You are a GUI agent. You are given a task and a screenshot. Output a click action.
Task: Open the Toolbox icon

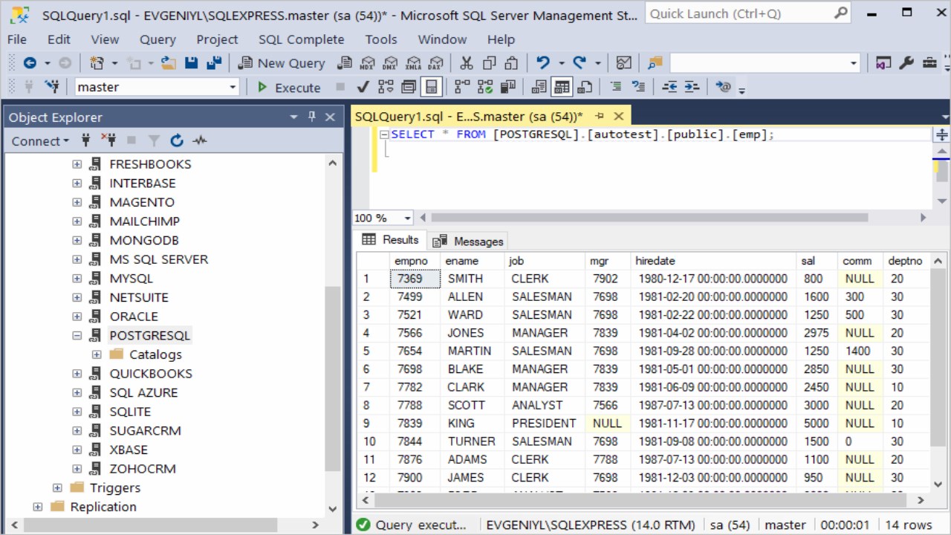tap(929, 63)
